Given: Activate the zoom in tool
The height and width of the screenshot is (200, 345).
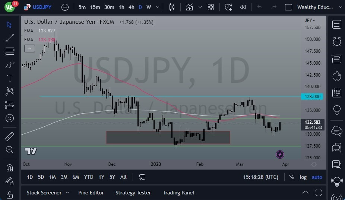Looking at the screenshot, I should coord(9,150).
